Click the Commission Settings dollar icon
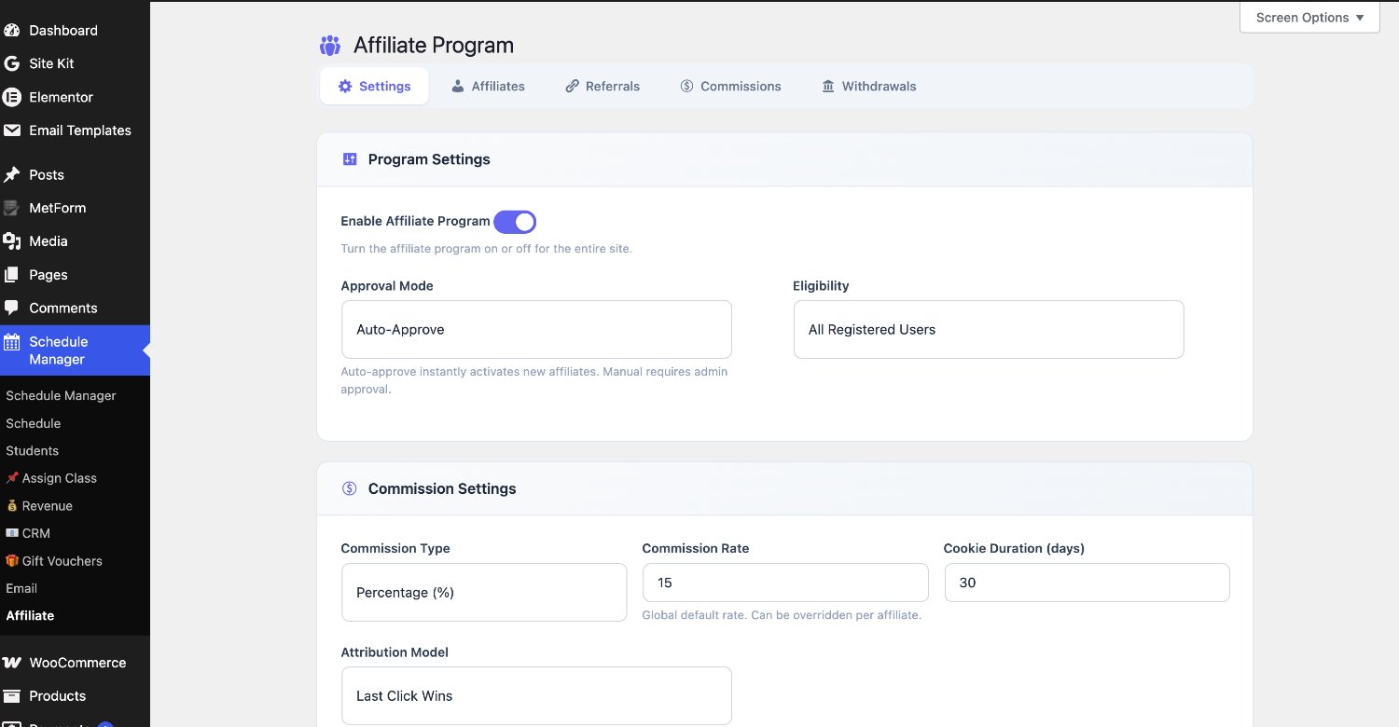Screen dimensions: 1399x727 pos(350,488)
